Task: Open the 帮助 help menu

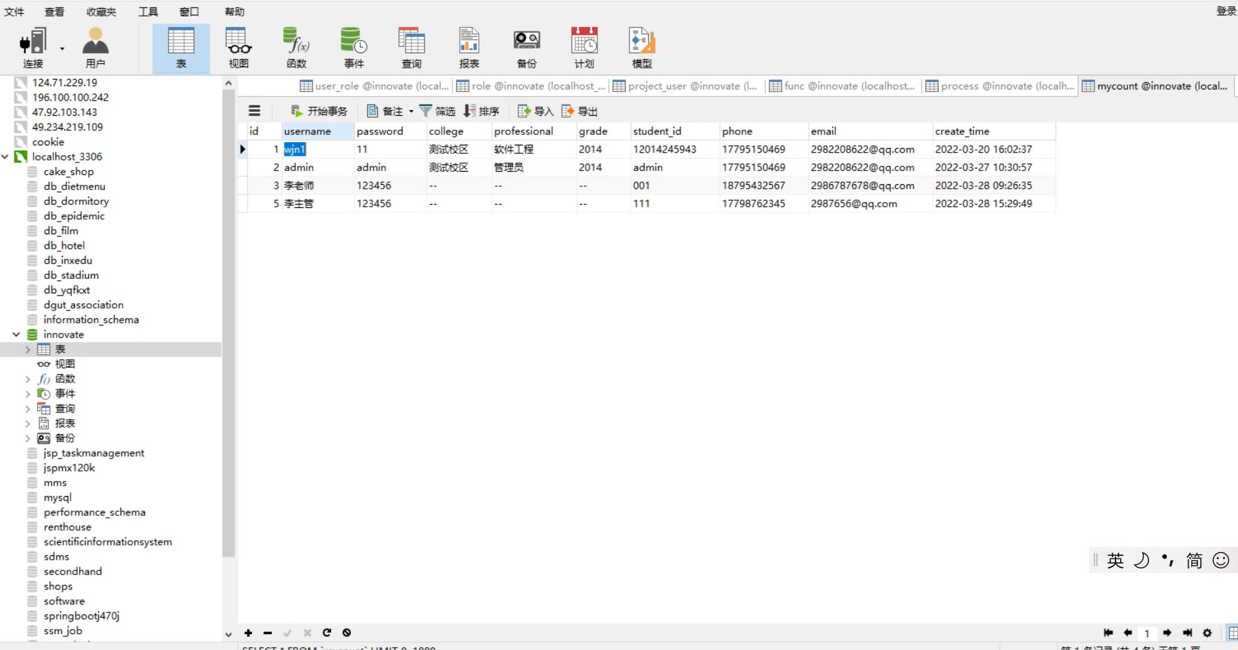Action: [234, 12]
